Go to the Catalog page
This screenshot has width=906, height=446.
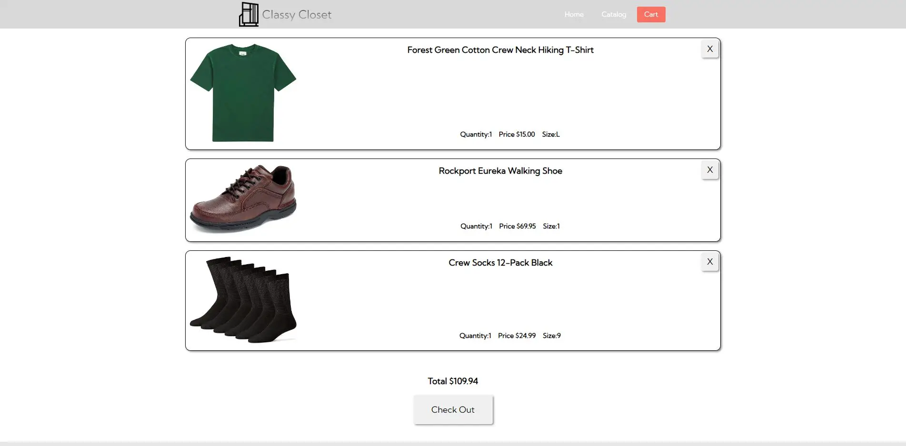click(613, 14)
